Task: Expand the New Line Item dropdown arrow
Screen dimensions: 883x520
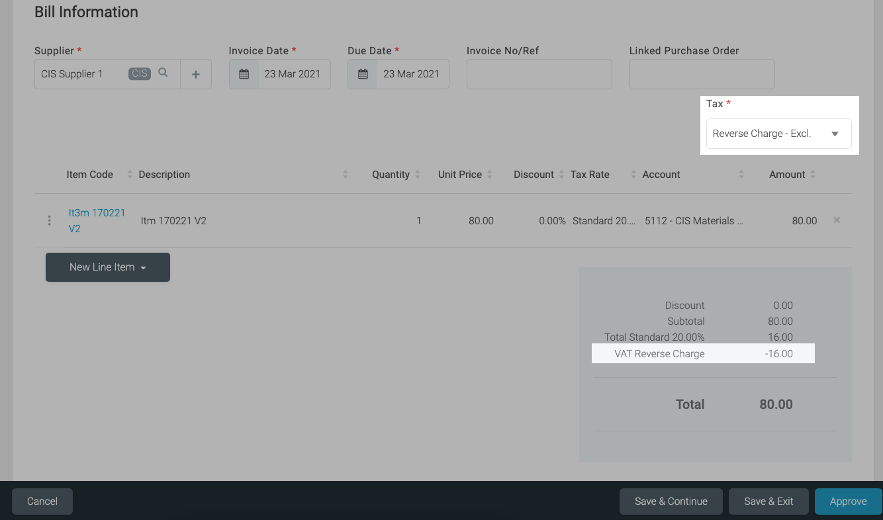Action: tap(144, 267)
